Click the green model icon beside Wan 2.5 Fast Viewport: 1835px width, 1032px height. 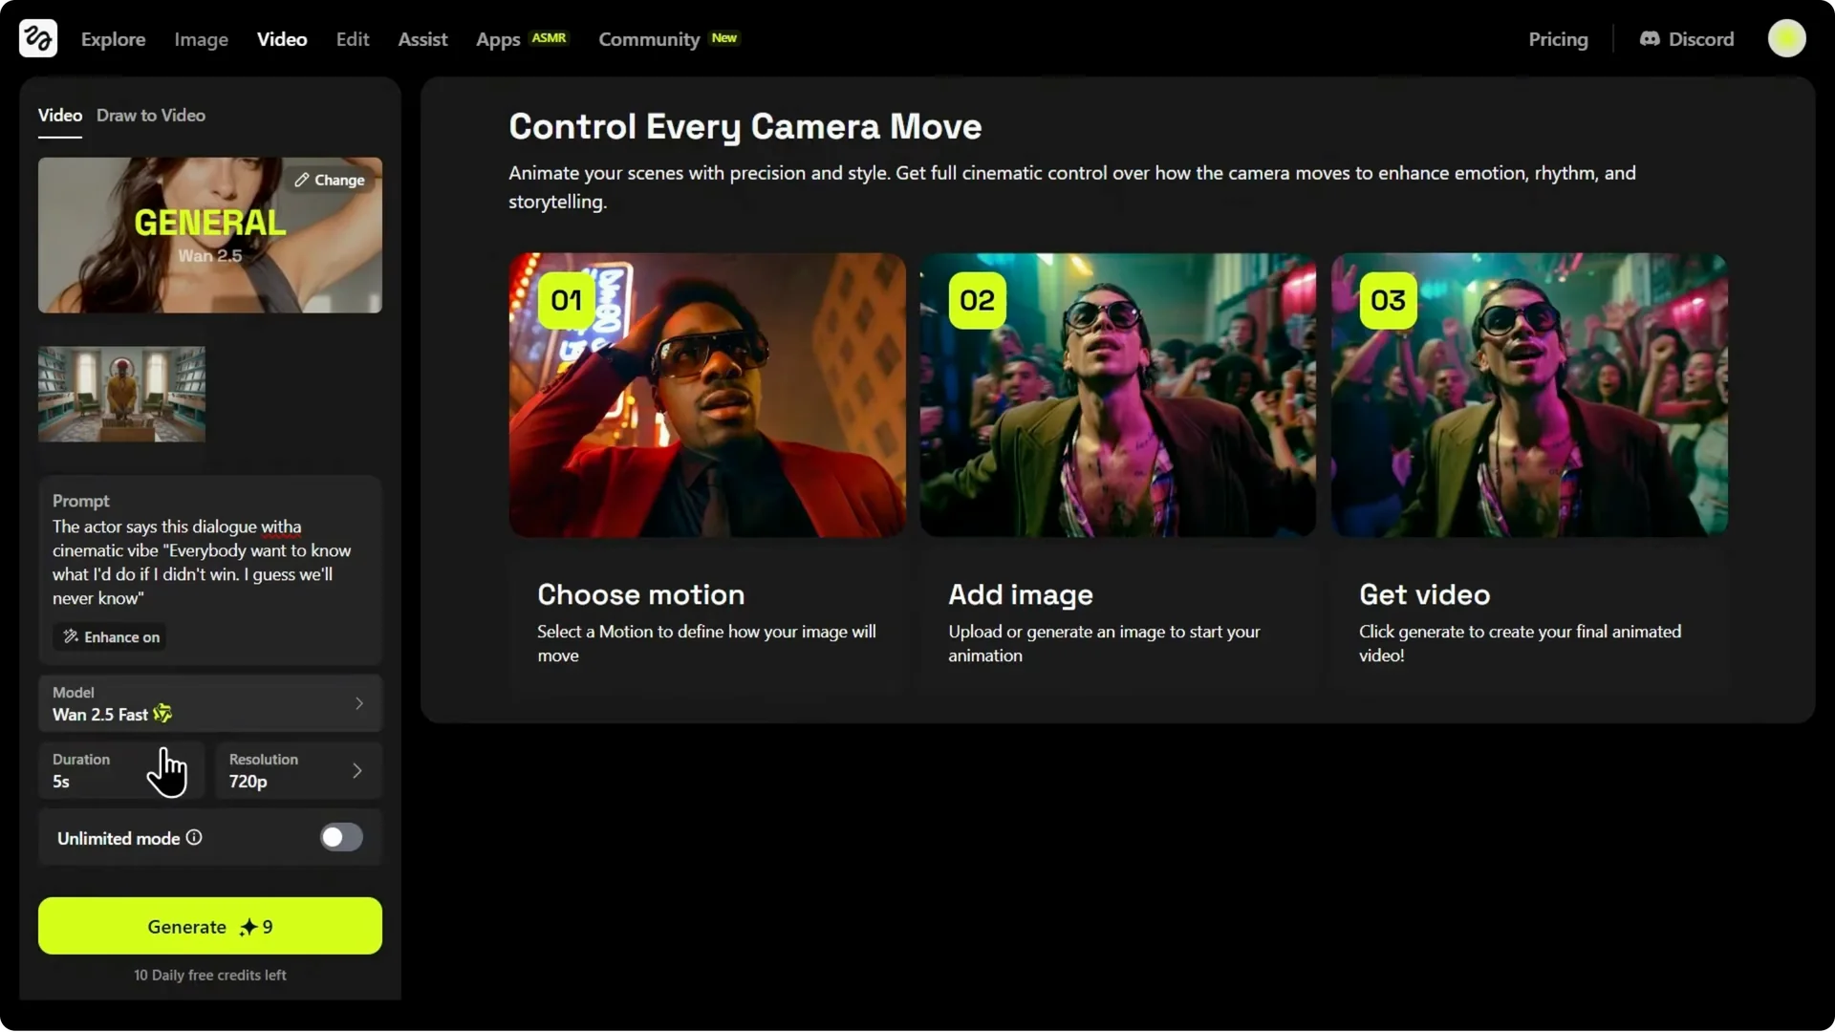tap(162, 714)
